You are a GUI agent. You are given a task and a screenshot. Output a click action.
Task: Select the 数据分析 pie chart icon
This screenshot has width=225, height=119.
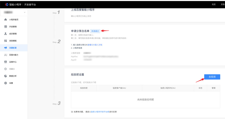point(5,76)
